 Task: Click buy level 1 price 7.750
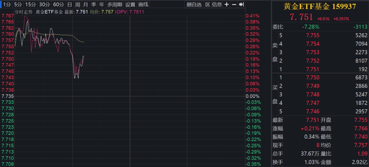pyautogui.click(x=313, y=78)
